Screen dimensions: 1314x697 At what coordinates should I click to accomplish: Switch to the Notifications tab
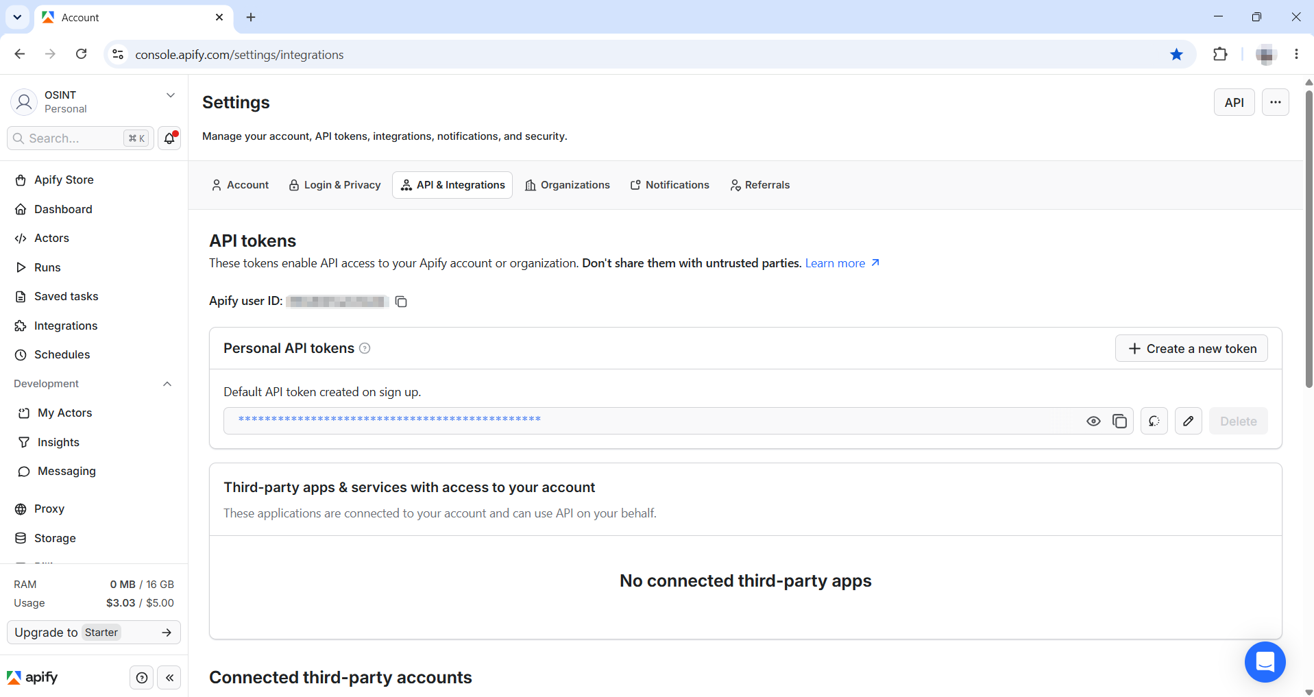[670, 185]
